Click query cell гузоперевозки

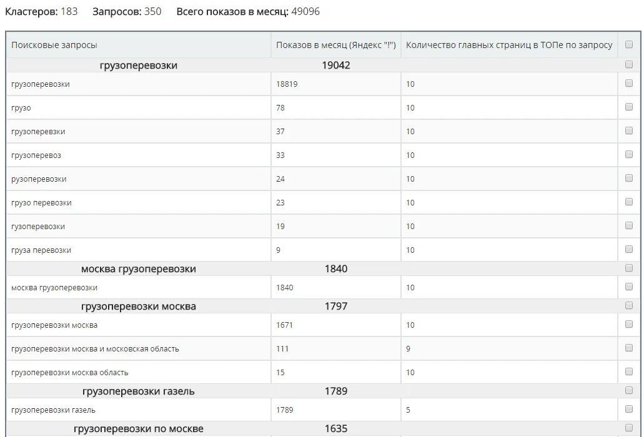pyautogui.click(x=37, y=227)
